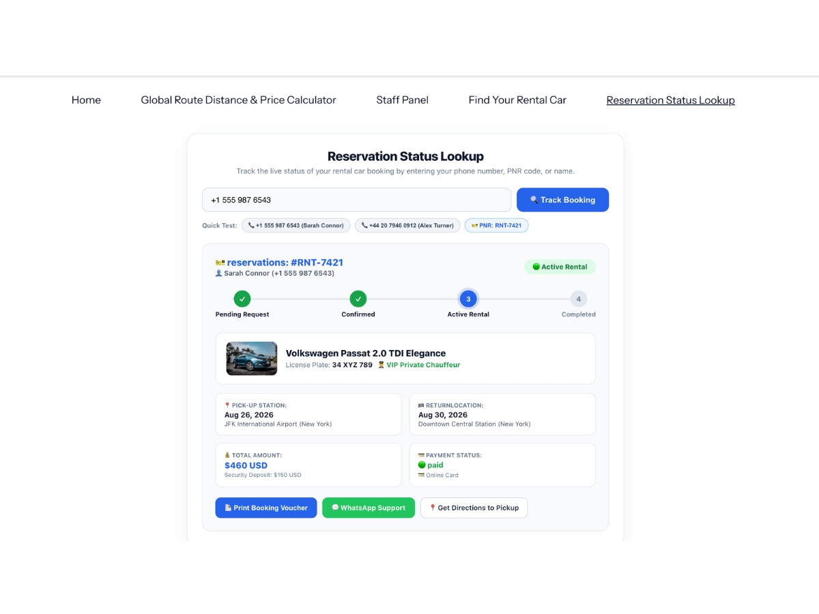Click the reservations #RNT-7421 heading

pyautogui.click(x=279, y=263)
